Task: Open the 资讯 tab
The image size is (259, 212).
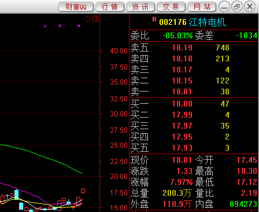Action: [x=140, y=7]
